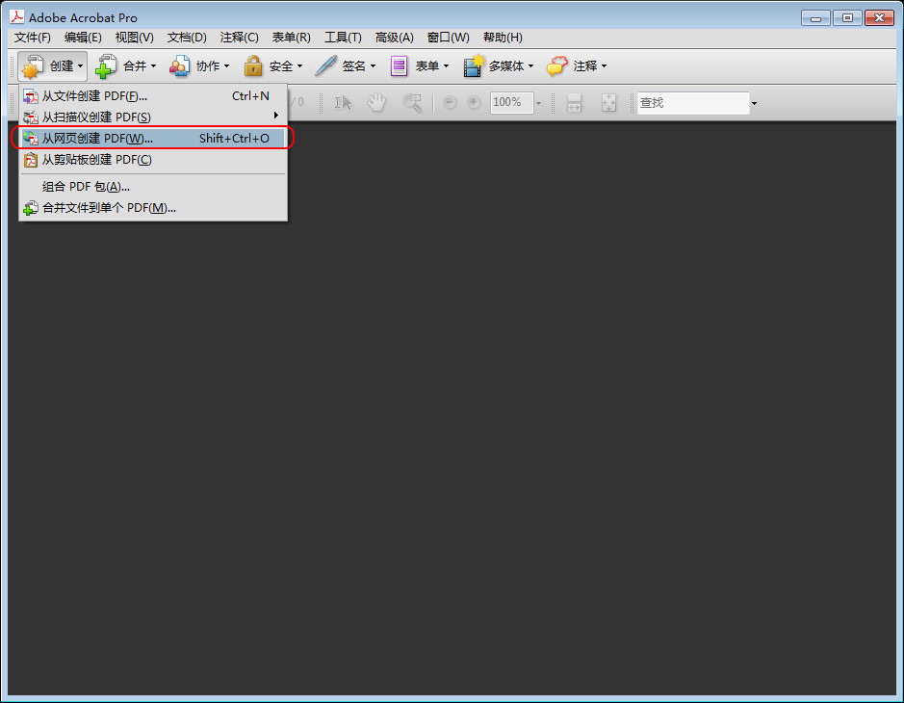Choose 合并文件到单个 PDF(M)... menu item

[x=153, y=208]
